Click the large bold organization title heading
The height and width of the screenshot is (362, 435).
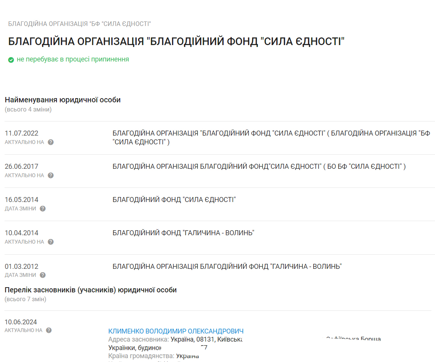[176, 41]
